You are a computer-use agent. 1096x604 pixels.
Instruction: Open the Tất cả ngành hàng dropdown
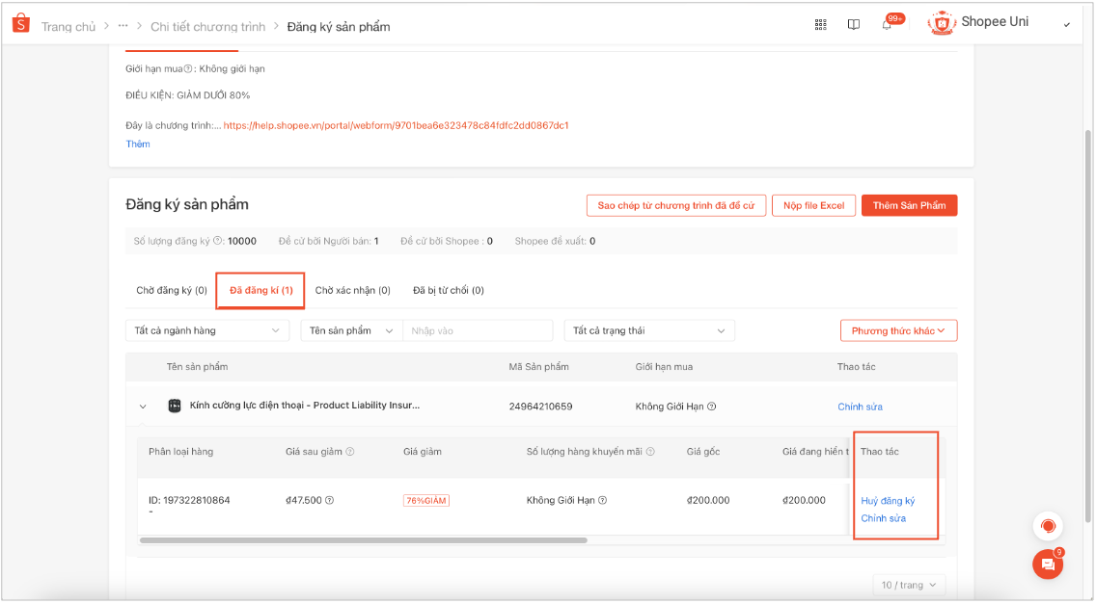coord(207,329)
